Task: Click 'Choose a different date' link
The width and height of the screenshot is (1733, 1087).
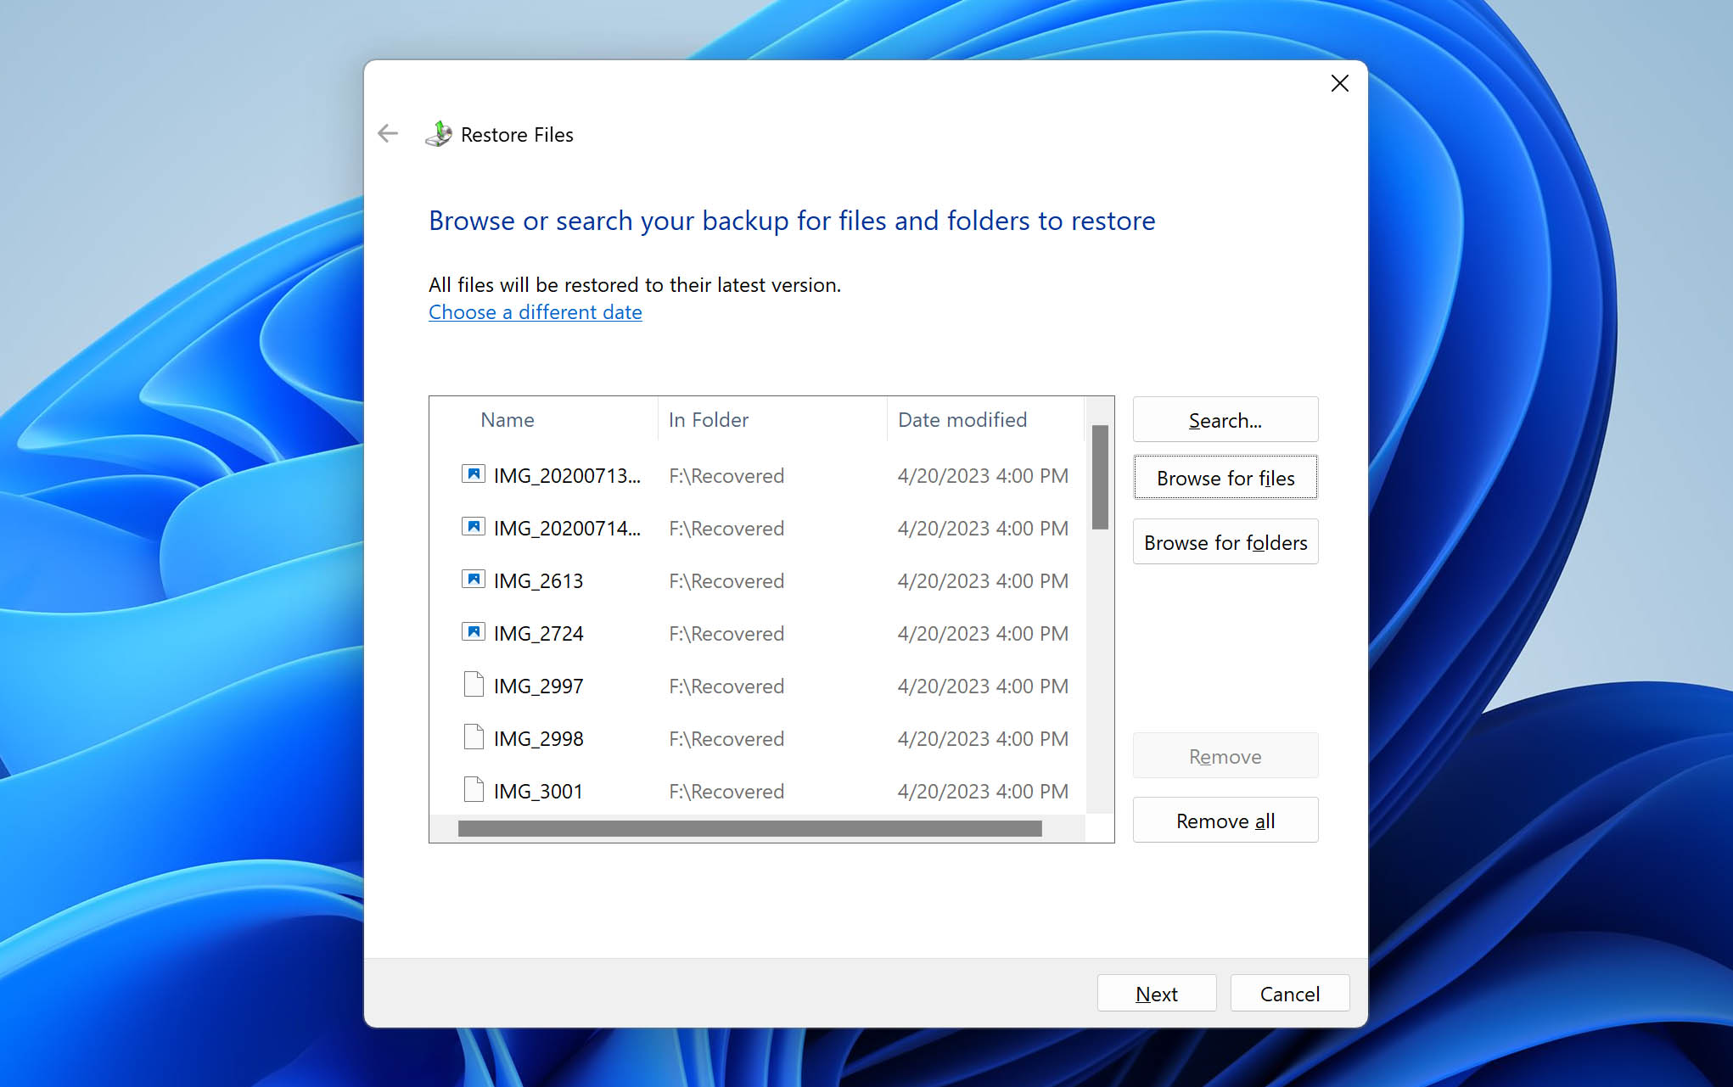Action: (536, 311)
